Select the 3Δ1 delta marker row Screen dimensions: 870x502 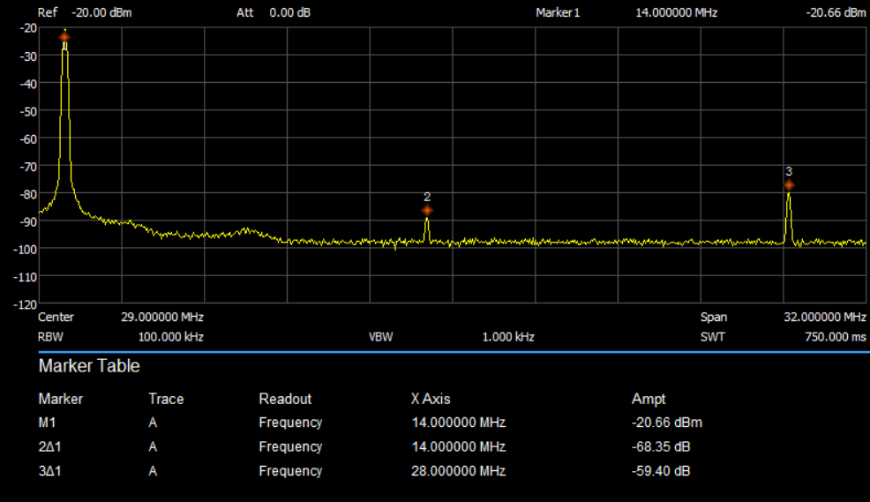(50, 471)
